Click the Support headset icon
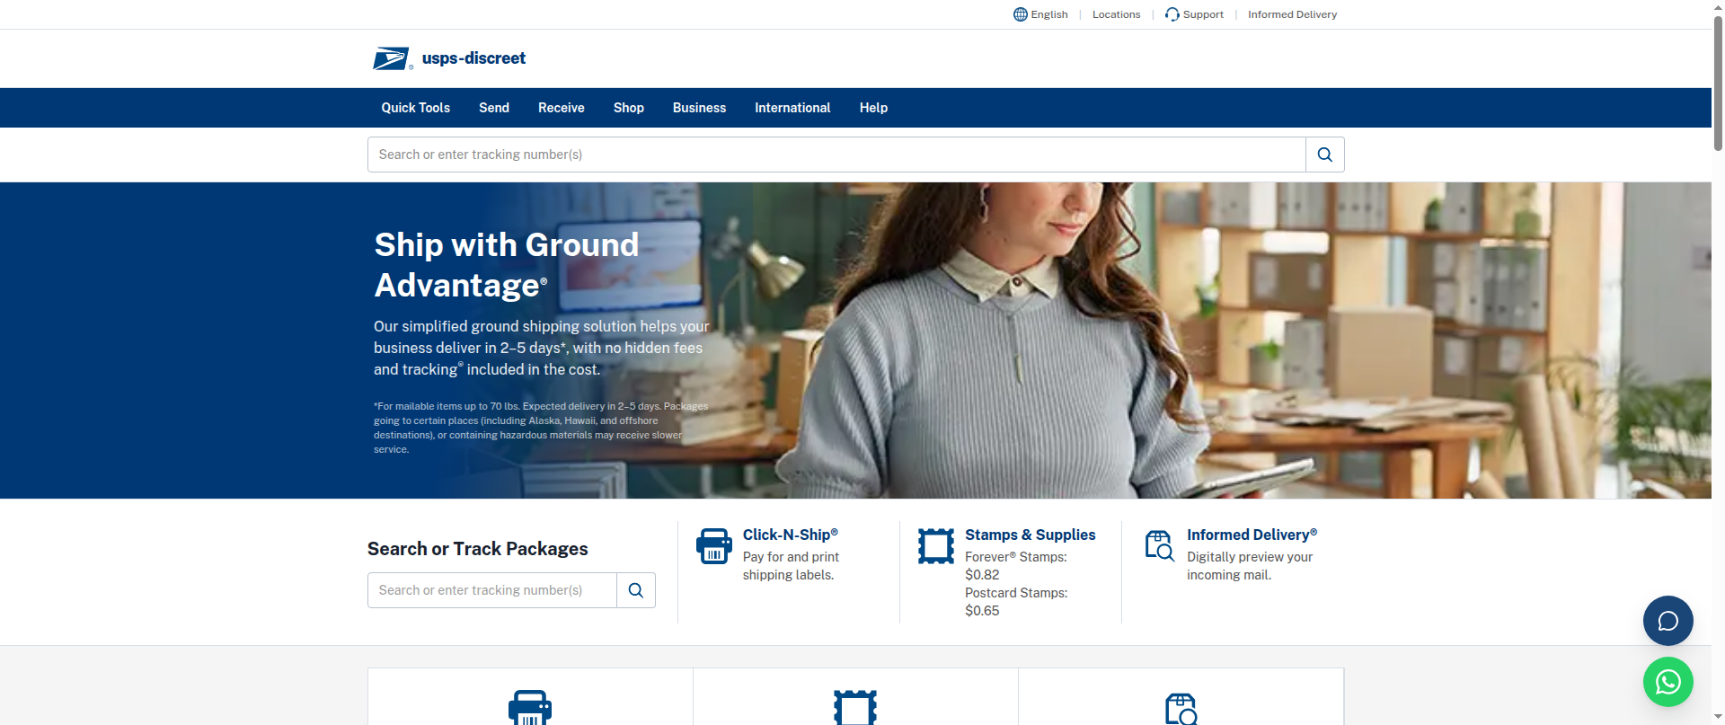The width and height of the screenshot is (1725, 725). click(x=1172, y=14)
